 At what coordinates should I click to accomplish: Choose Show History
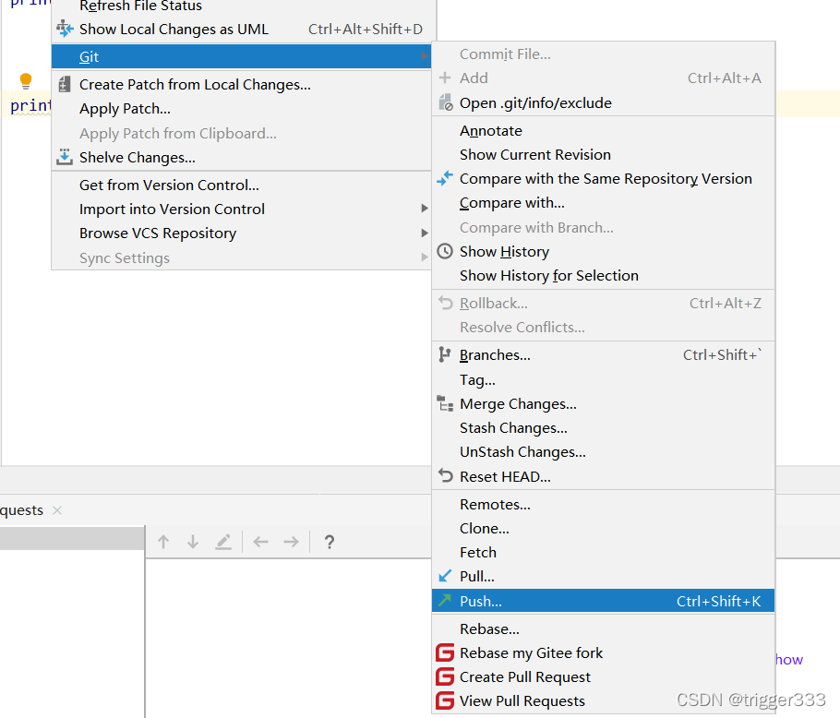[x=603, y=252]
